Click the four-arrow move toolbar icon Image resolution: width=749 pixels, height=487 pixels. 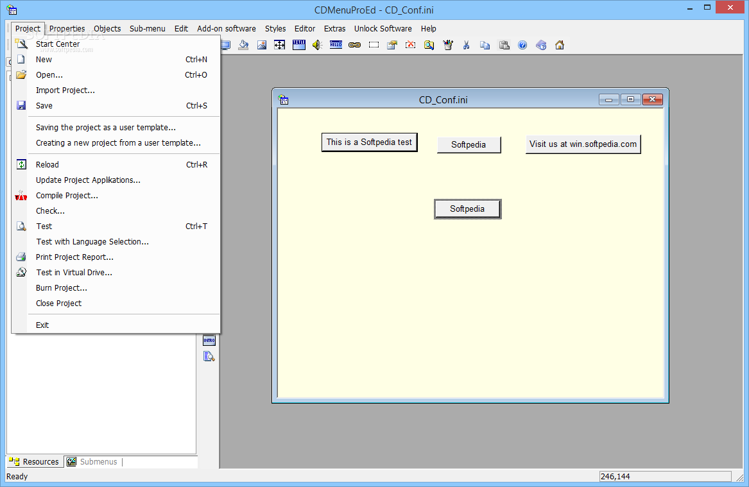tap(280, 45)
